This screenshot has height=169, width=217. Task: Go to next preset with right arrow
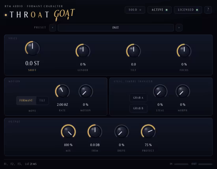[179, 28]
